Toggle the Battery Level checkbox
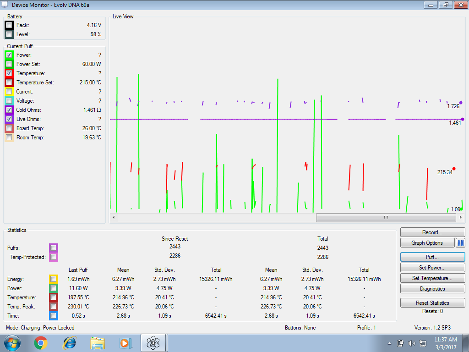This screenshot has height=352, width=469. [9, 34]
